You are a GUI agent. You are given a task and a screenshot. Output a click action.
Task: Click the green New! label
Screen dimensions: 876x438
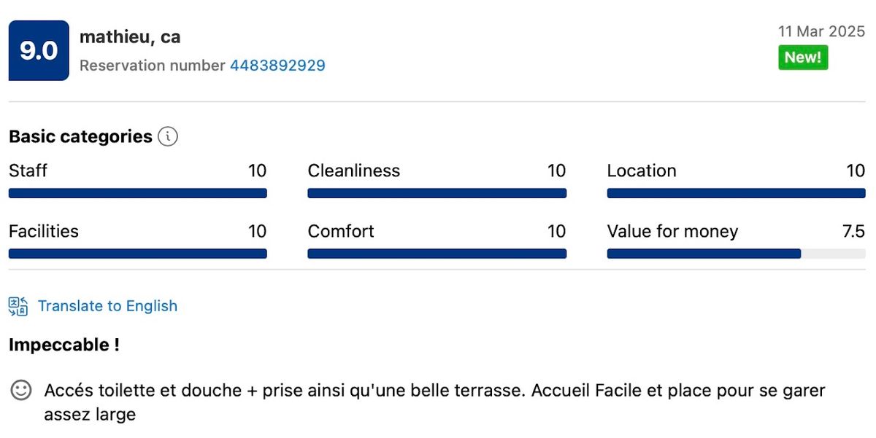[x=802, y=57]
